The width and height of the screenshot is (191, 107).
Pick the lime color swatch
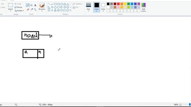coord(129,7)
